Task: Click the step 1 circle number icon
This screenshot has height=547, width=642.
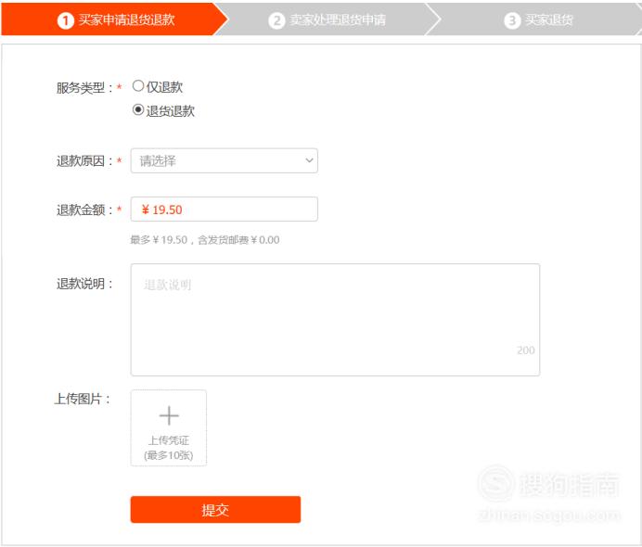Action: (66, 20)
